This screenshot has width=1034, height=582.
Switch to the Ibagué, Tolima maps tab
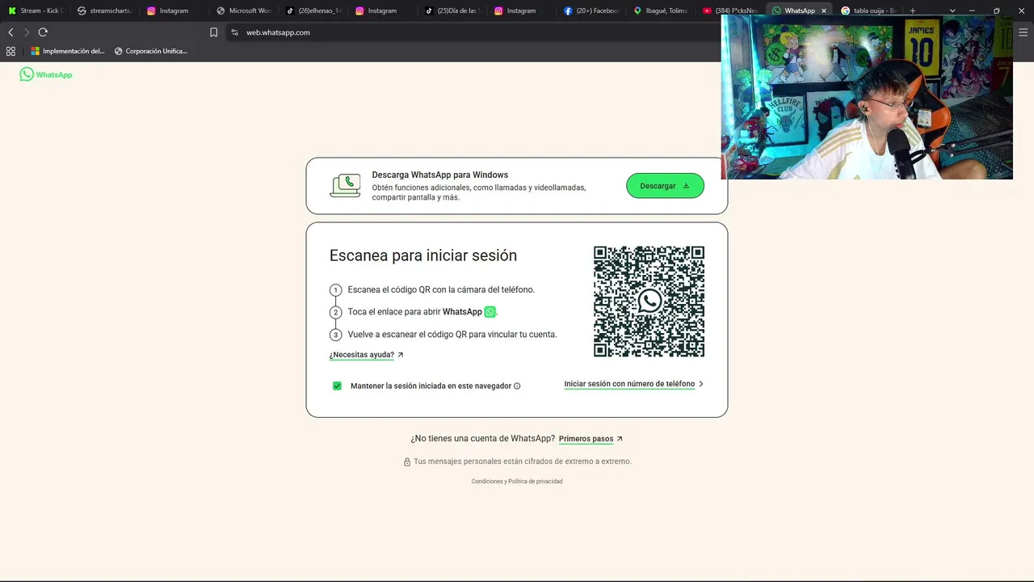(x=661, y=11)
